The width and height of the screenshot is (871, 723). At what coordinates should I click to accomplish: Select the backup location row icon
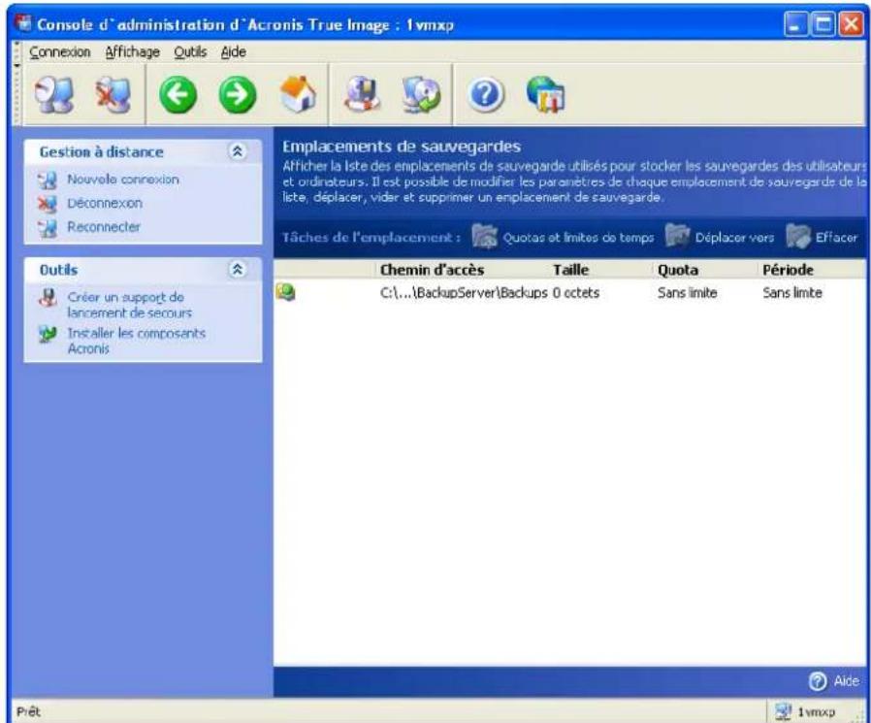[x=285, y=292]
